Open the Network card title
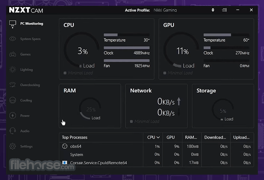 [141, 90]
